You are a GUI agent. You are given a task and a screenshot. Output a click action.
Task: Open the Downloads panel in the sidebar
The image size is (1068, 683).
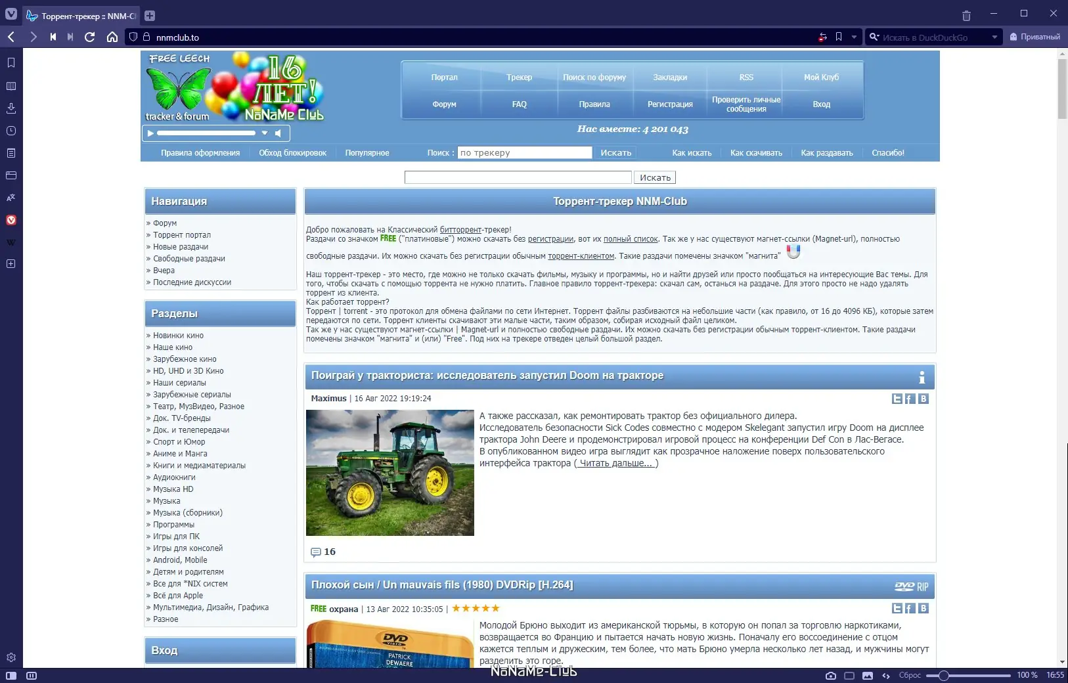[x=11, y=108]
